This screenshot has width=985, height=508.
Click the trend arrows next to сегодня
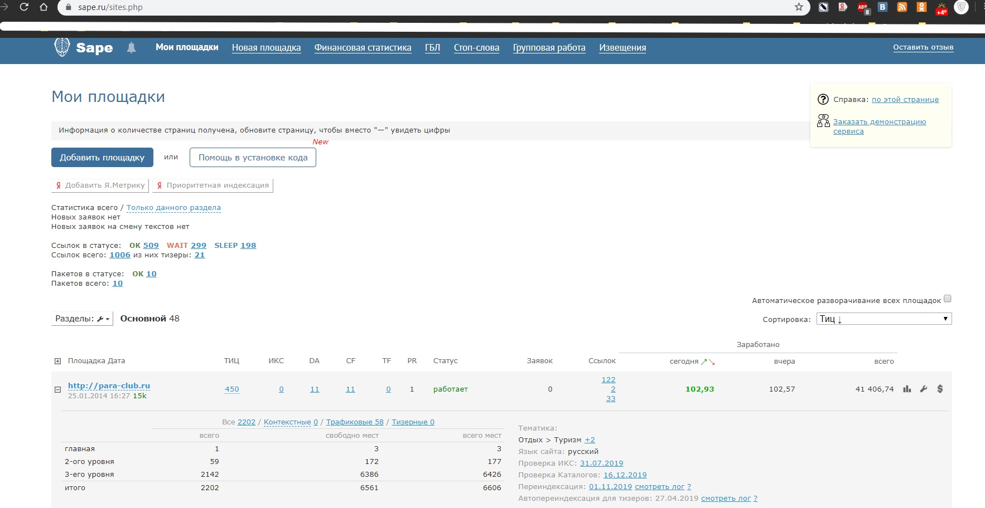(708, 362)
